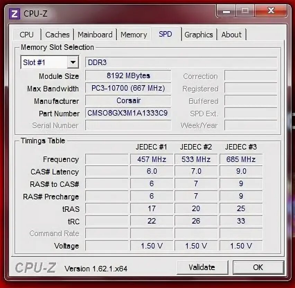
Task: Click the JEDEC #3 voltage 1.50 V cell
Action: (241, 246)
